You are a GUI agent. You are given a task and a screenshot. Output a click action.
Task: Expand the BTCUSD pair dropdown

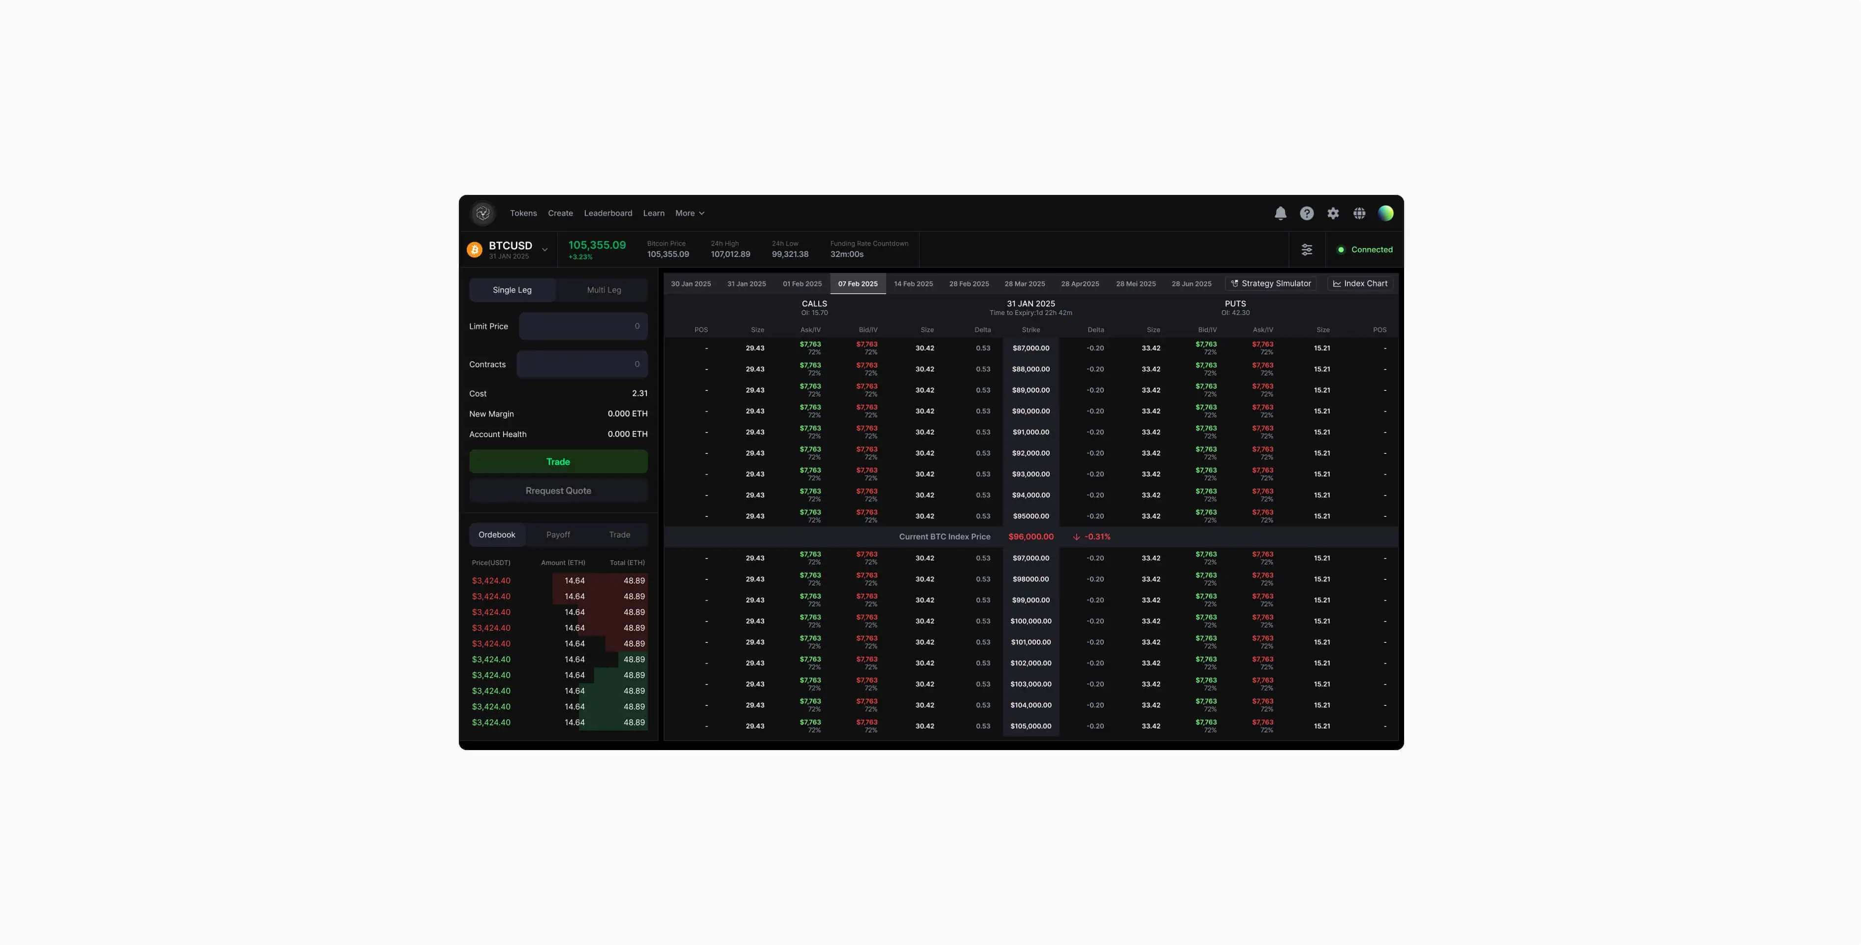pos(545,250)
